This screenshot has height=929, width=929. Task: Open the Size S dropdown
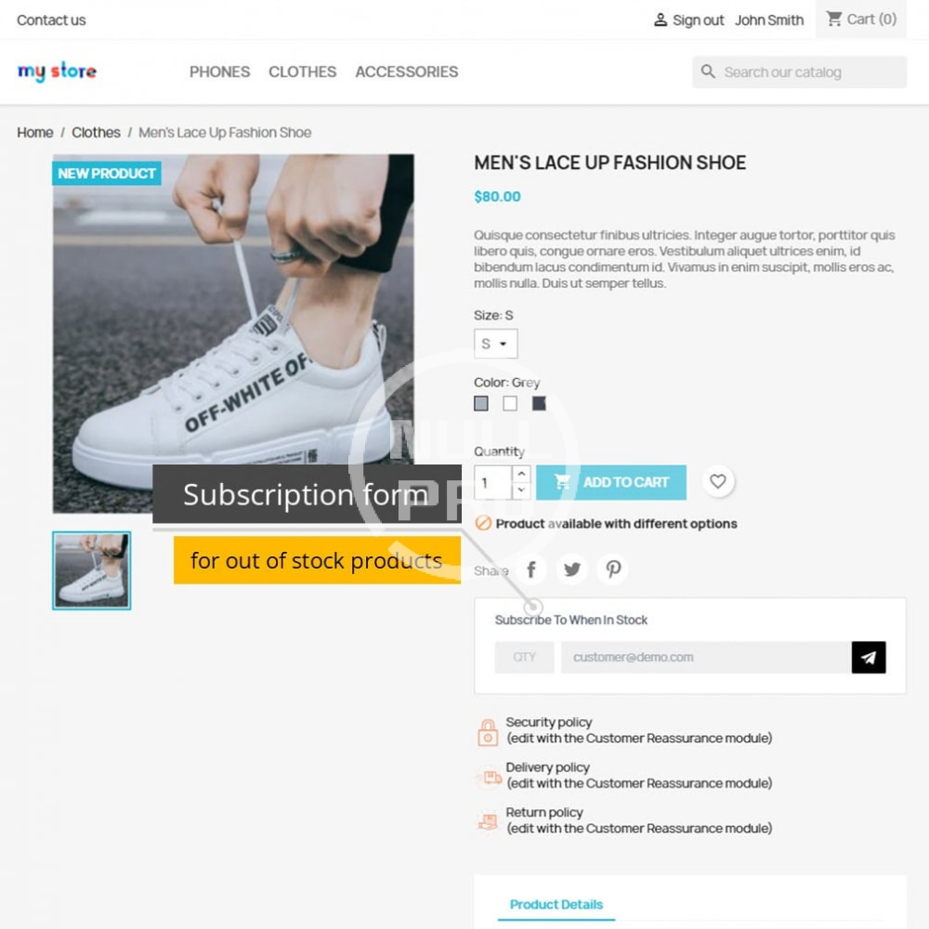pyautogui.click(x=496, y=344)
